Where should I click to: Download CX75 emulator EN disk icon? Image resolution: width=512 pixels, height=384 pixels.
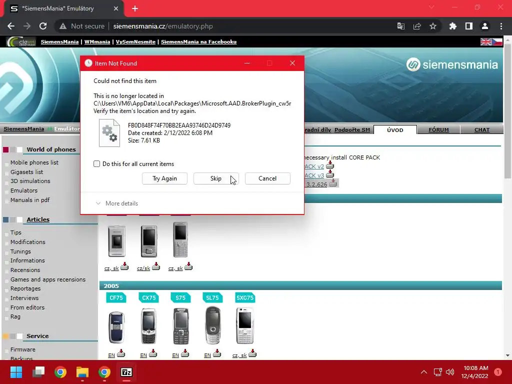click(x=153, y=353)
